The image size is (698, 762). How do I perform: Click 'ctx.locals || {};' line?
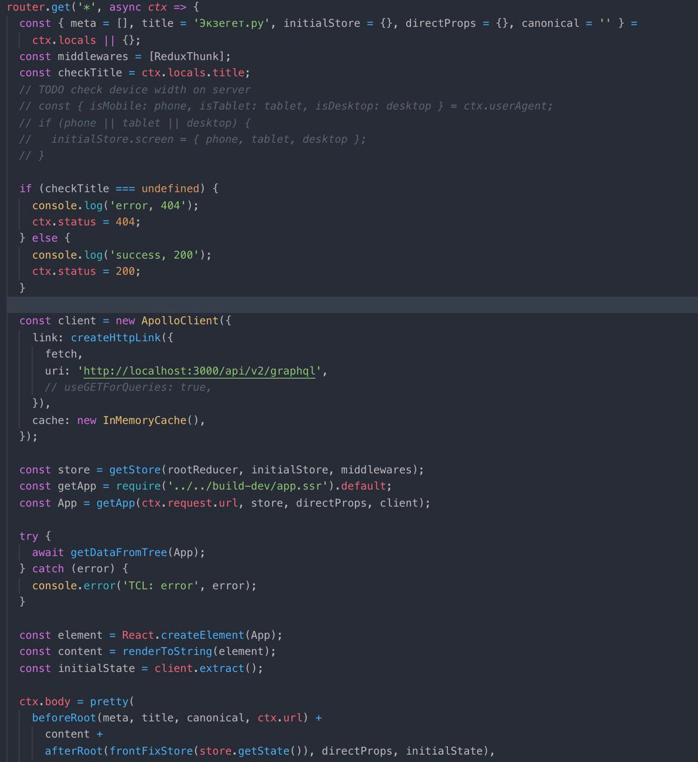coord(86,40)
